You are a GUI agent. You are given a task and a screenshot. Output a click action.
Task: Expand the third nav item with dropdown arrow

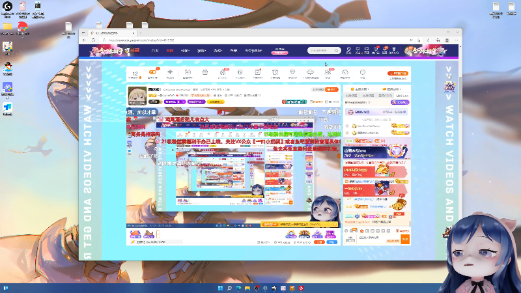[x=185, y=51]
